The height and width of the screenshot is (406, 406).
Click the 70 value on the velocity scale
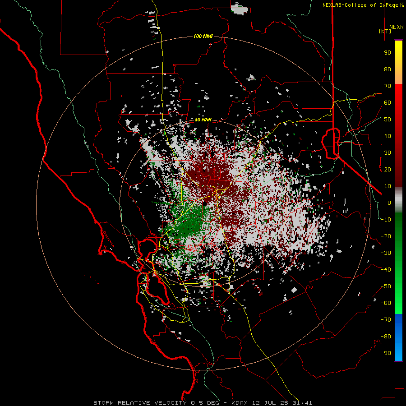[388, 86]
